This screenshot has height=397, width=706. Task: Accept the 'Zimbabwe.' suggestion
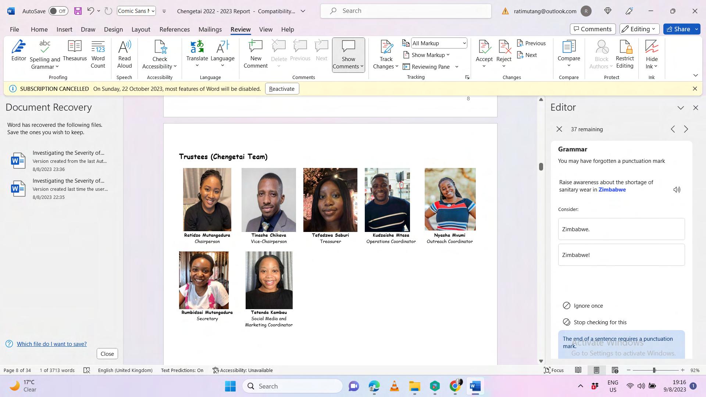coord(621,229)
